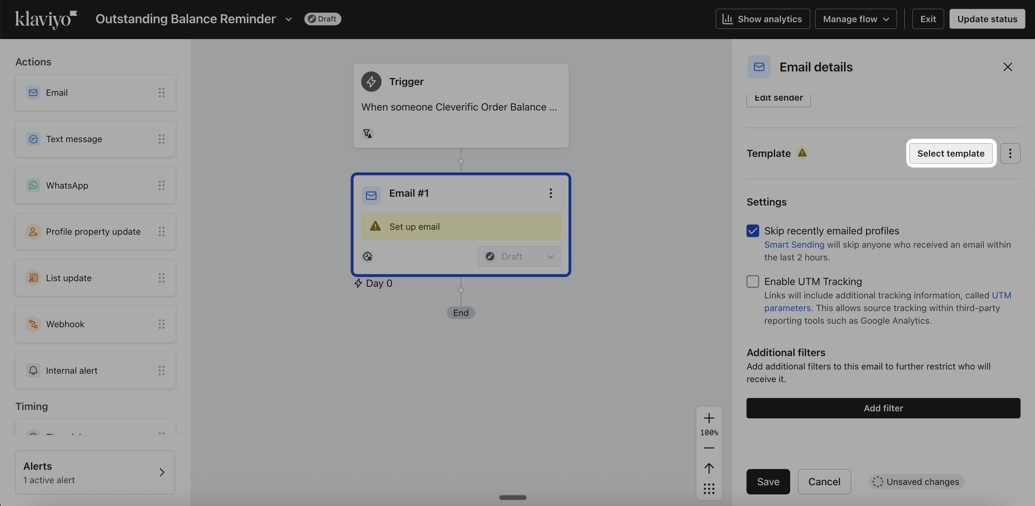The height and width of the screenshot is (506, 1035).
Task: Click the Show analytics button
Action: coord(762,19)
